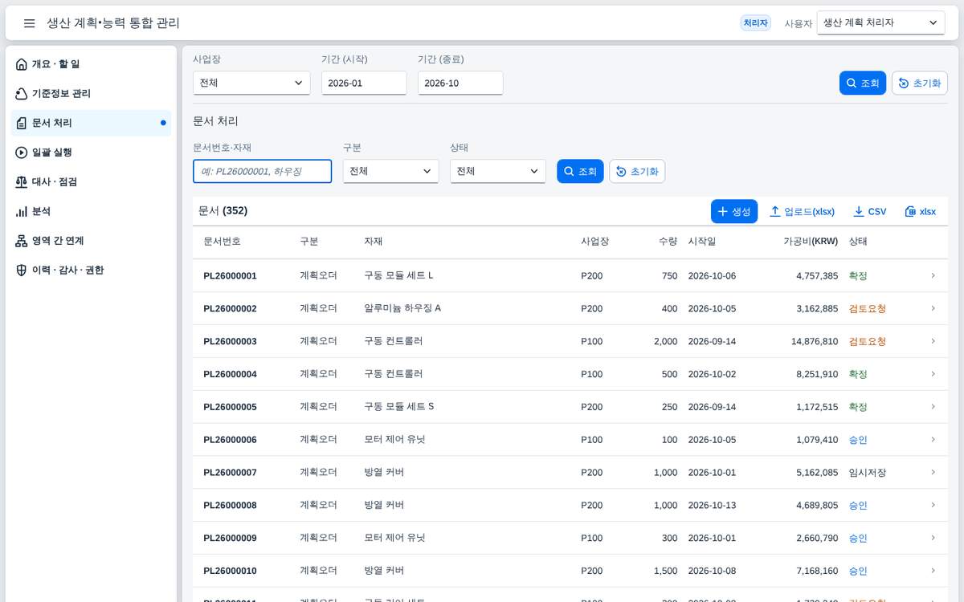
Task: Click the top 조회 search button
Action: point(863,83)
